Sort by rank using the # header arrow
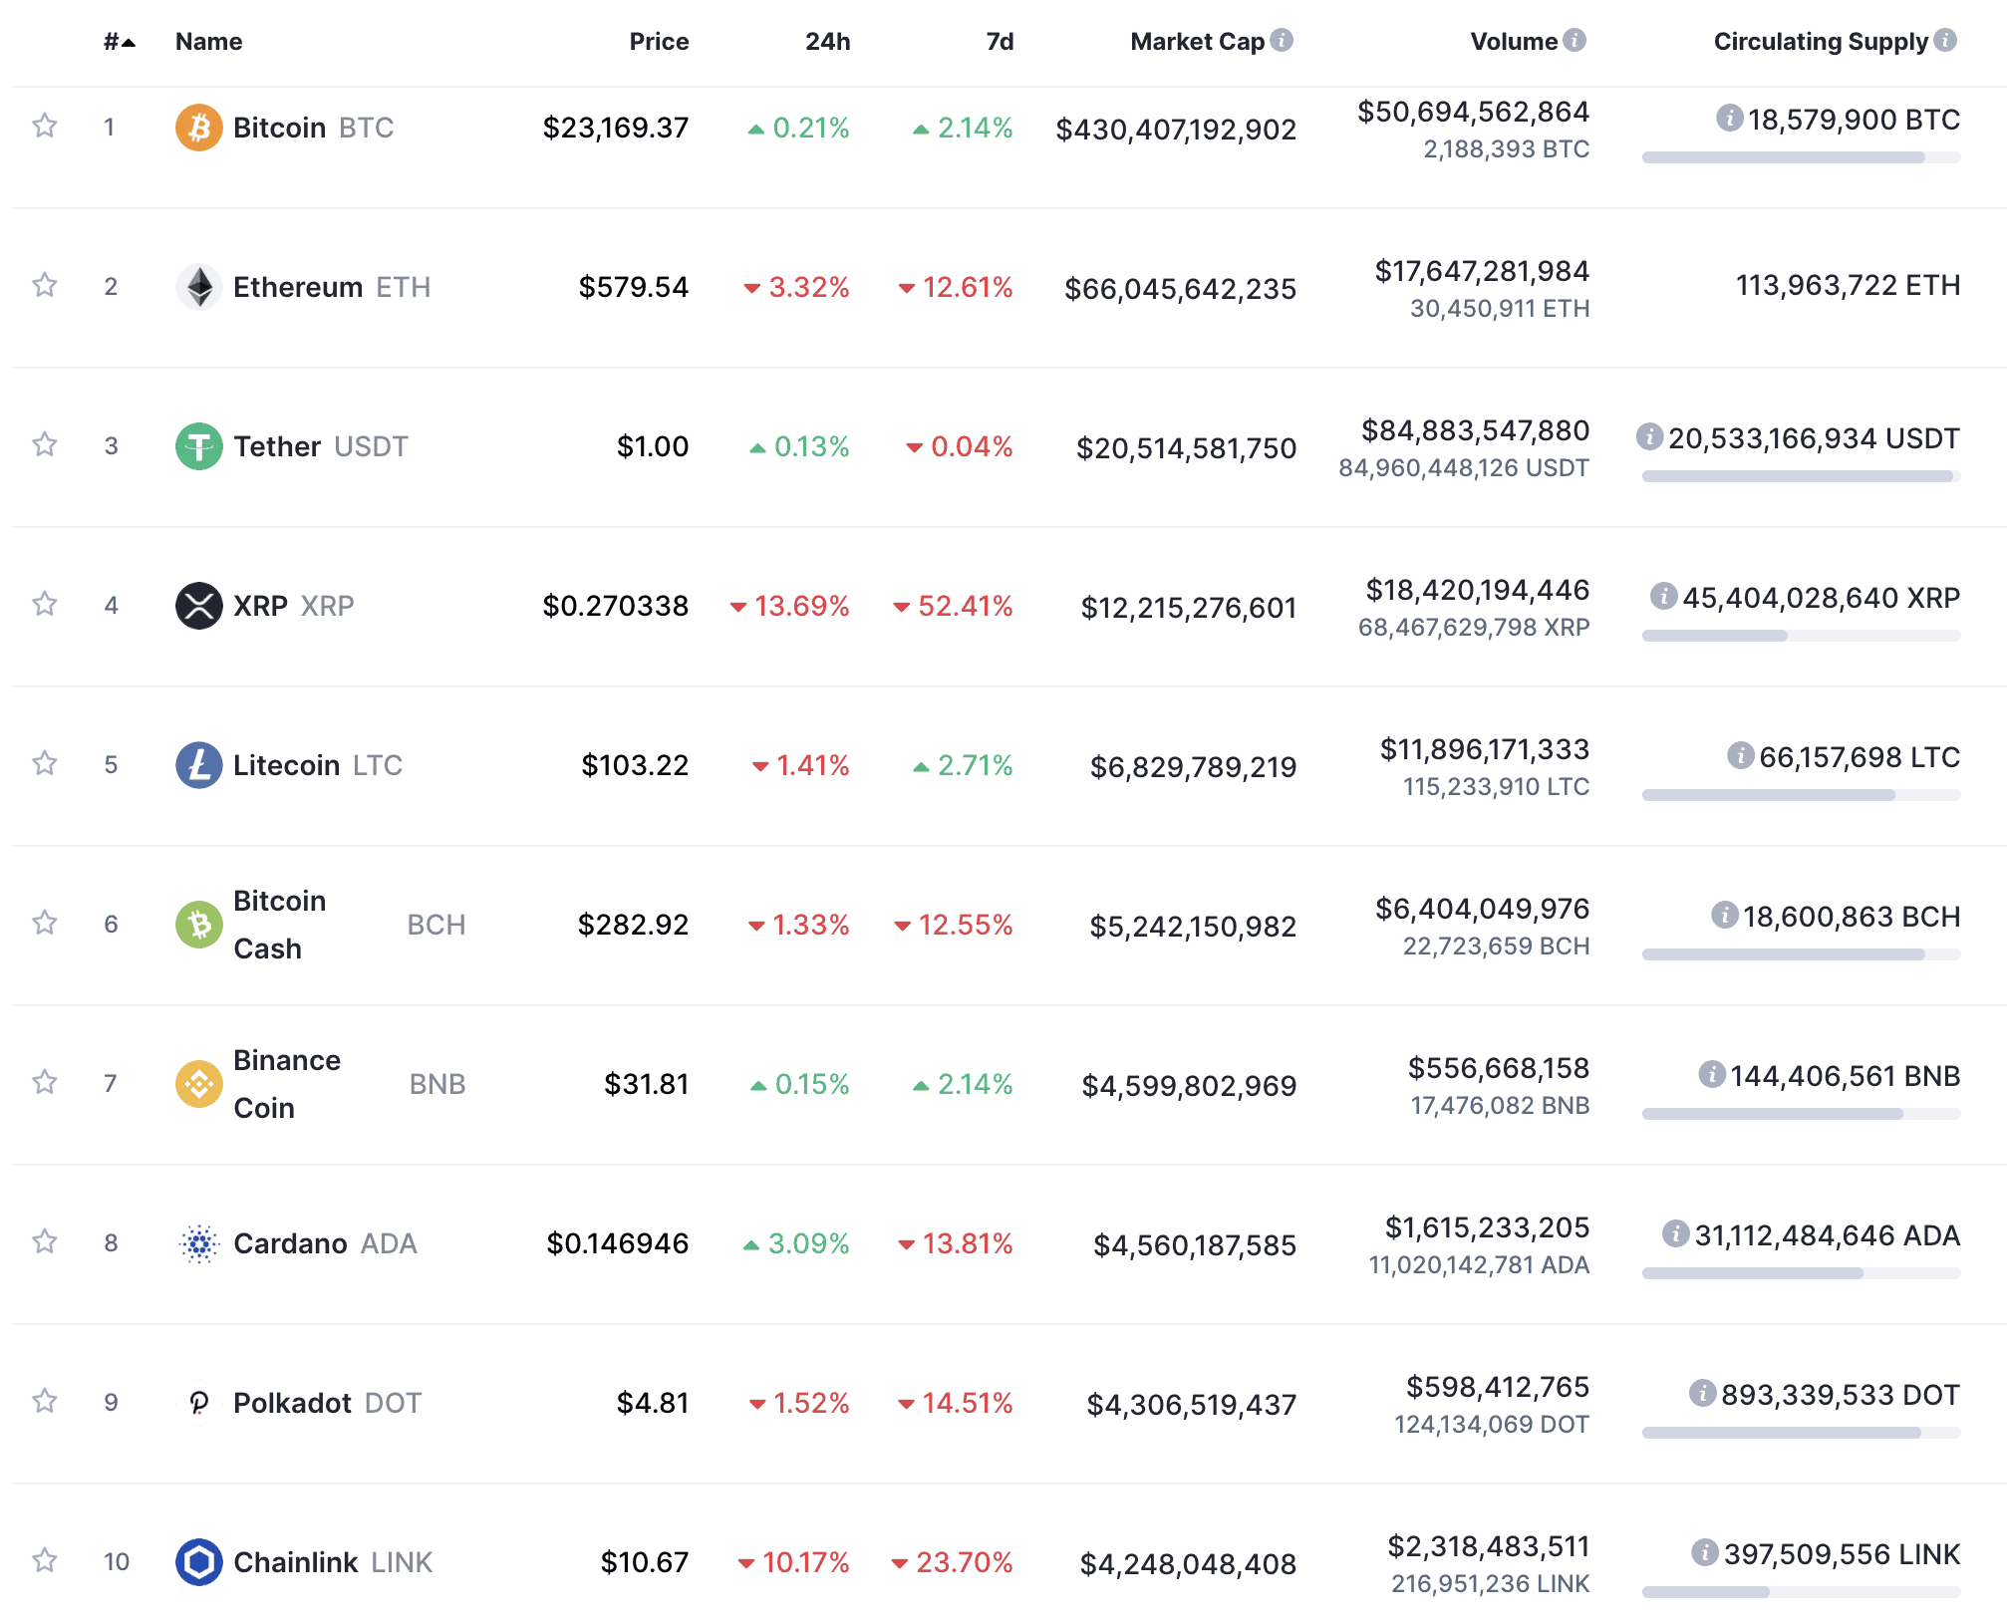The height and width of the screenshot is (1624, 2007). point(120,42)
